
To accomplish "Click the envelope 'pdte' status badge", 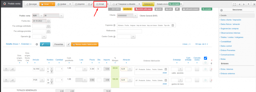I will (169, 9).
